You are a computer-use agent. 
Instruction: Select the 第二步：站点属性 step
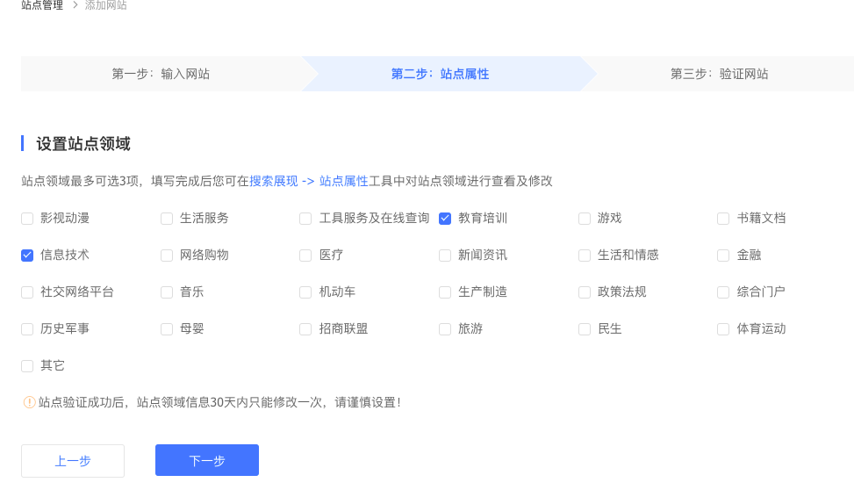440,74
